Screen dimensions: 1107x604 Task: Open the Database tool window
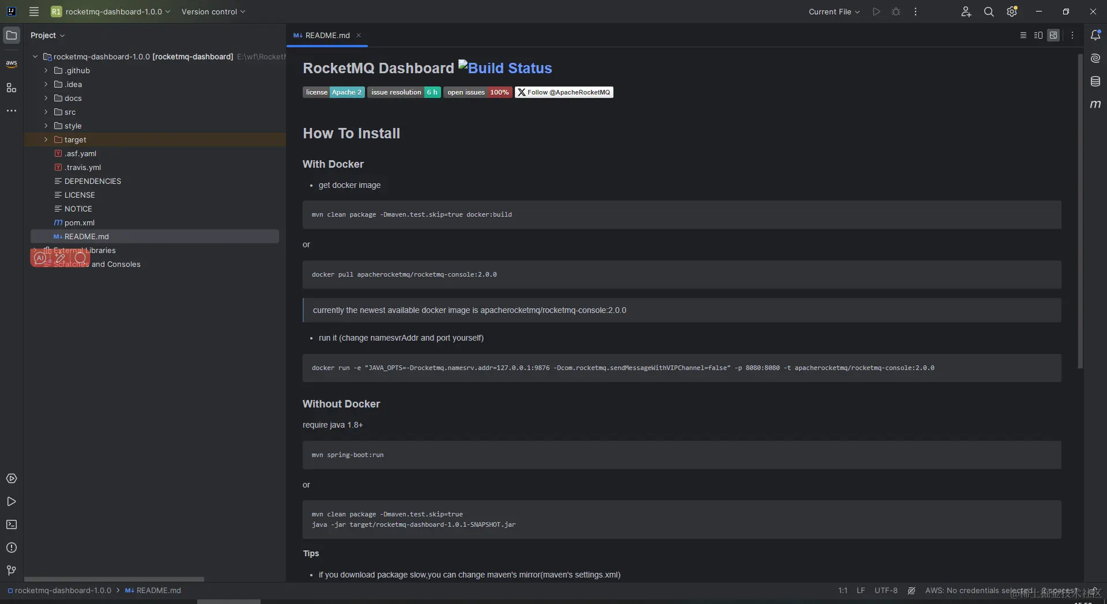click(x=1095, y=81)
